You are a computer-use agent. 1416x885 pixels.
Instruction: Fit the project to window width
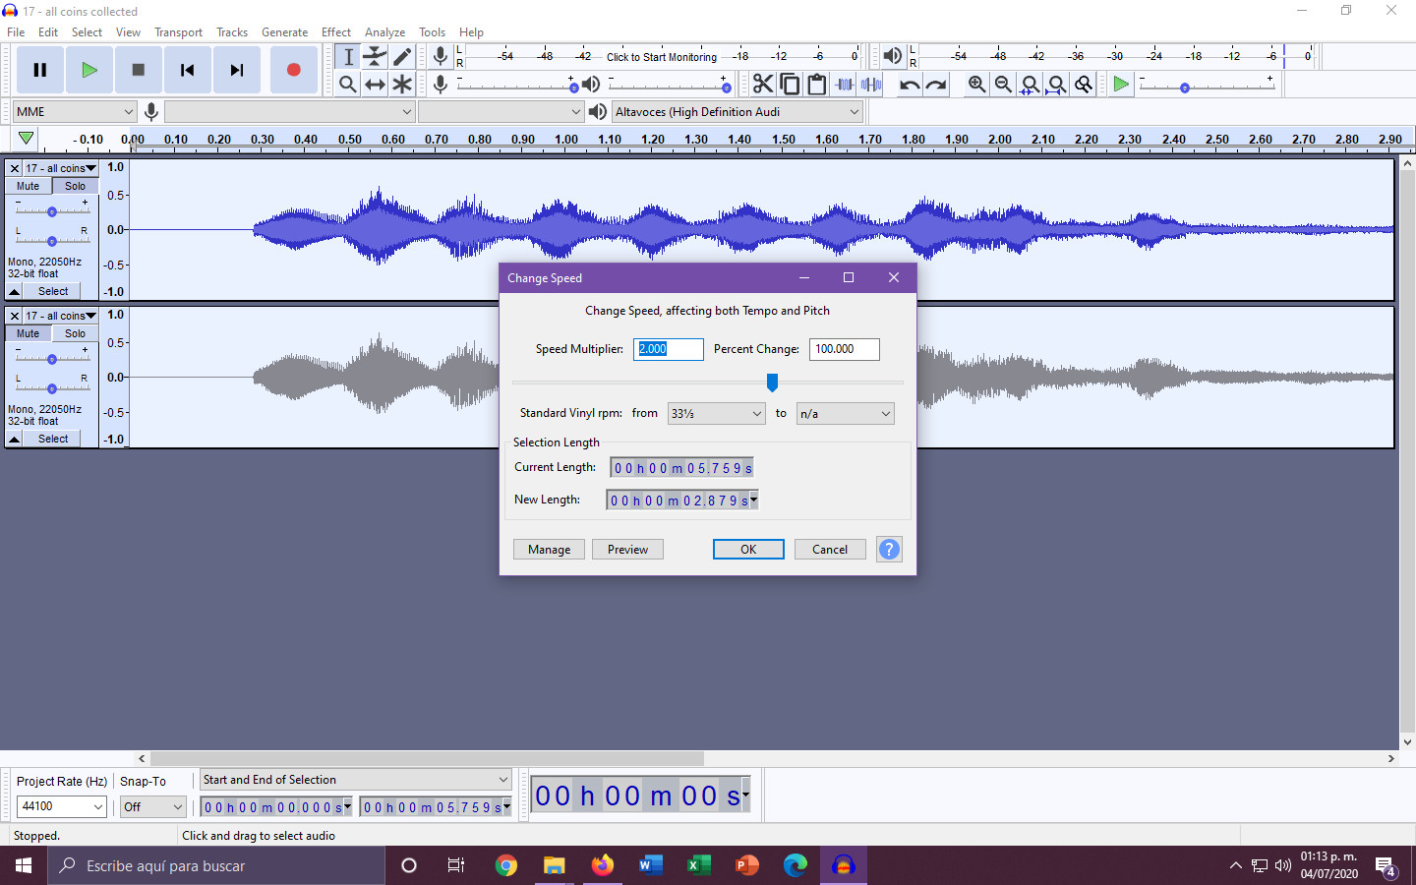pos(1055,85)
